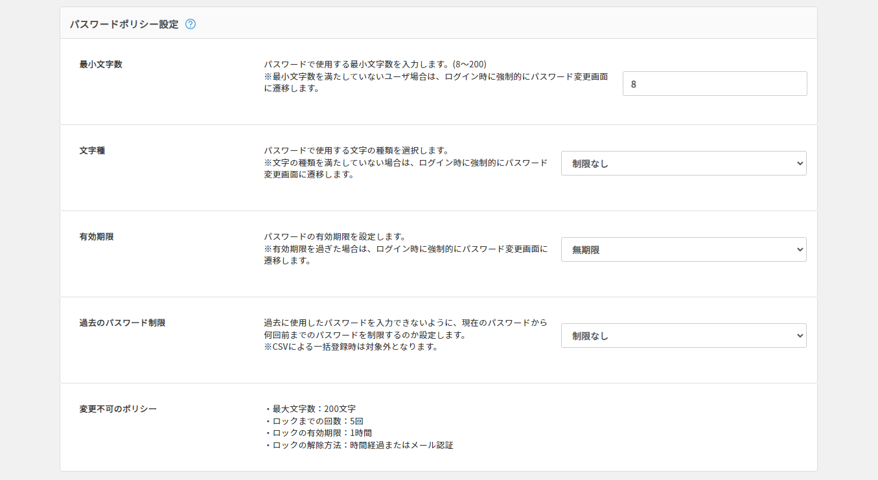The width and height of the screenshot is (878, 480).
Task: Click the 過去に使用したパスワード description text
Action: click(405, 323)
